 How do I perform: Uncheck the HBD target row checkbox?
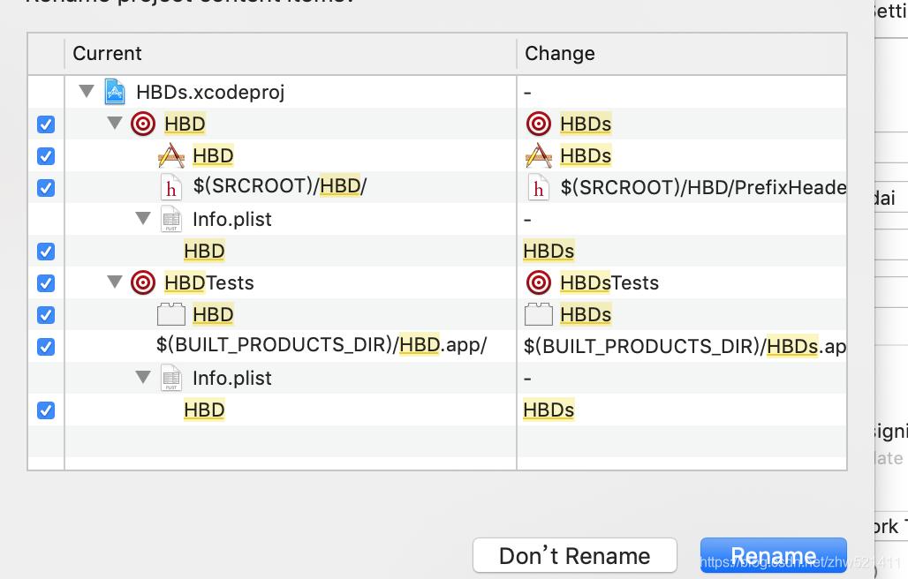click(46, 124)
